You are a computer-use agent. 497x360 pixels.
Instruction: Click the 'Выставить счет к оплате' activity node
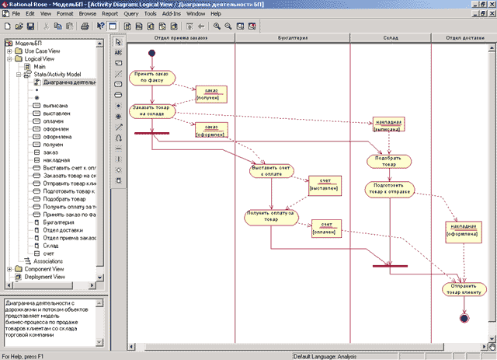(271, 171)
